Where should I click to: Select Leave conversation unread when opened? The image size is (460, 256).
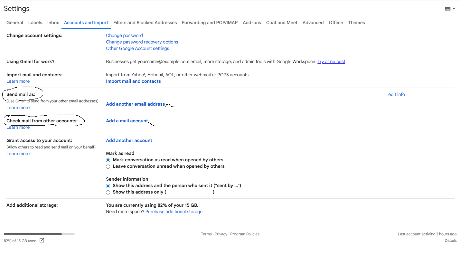108,166
